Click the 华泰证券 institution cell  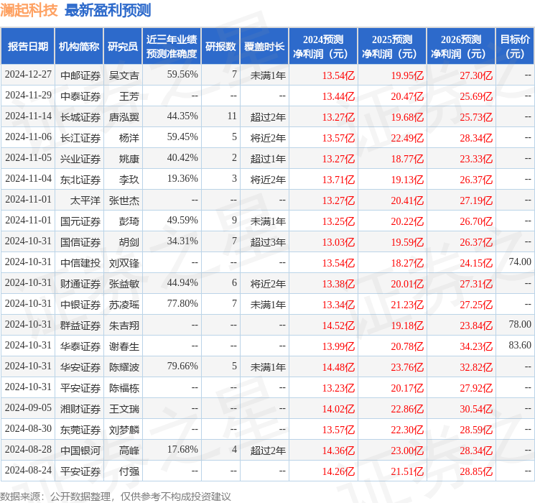click(x=80, y=346)
